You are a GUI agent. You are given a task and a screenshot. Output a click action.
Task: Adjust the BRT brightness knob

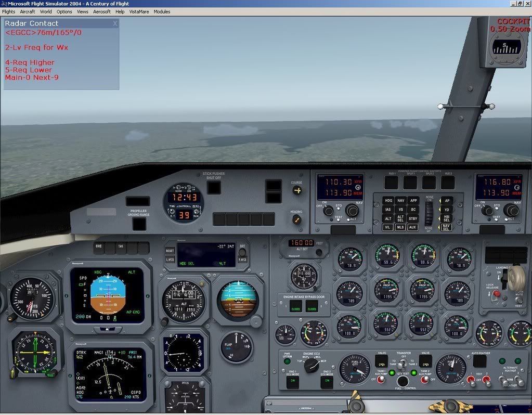coord(242,252)
